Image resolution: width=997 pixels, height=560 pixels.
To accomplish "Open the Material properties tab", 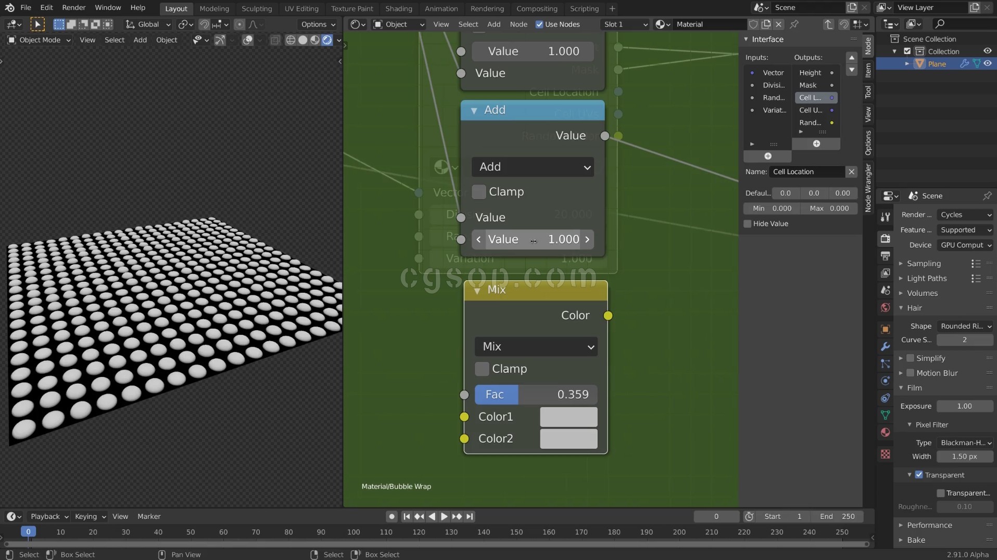I will point(885,433).
